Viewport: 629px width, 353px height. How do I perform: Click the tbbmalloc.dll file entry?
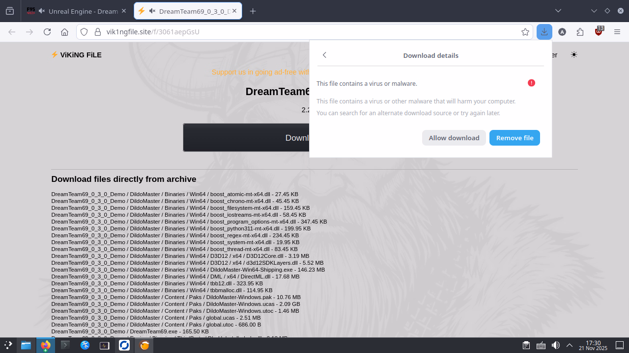[x=162, y=290]
